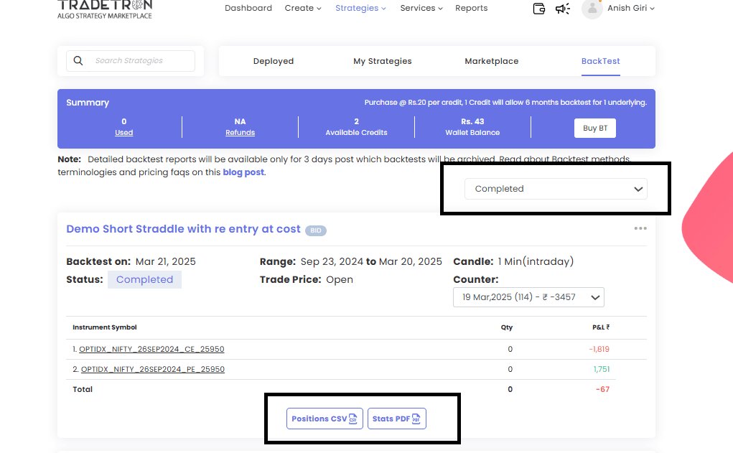This screenshot has height=453, width=733.
Task: Open the three-dots menu on strategy card
Action: (x=640, y=228)
